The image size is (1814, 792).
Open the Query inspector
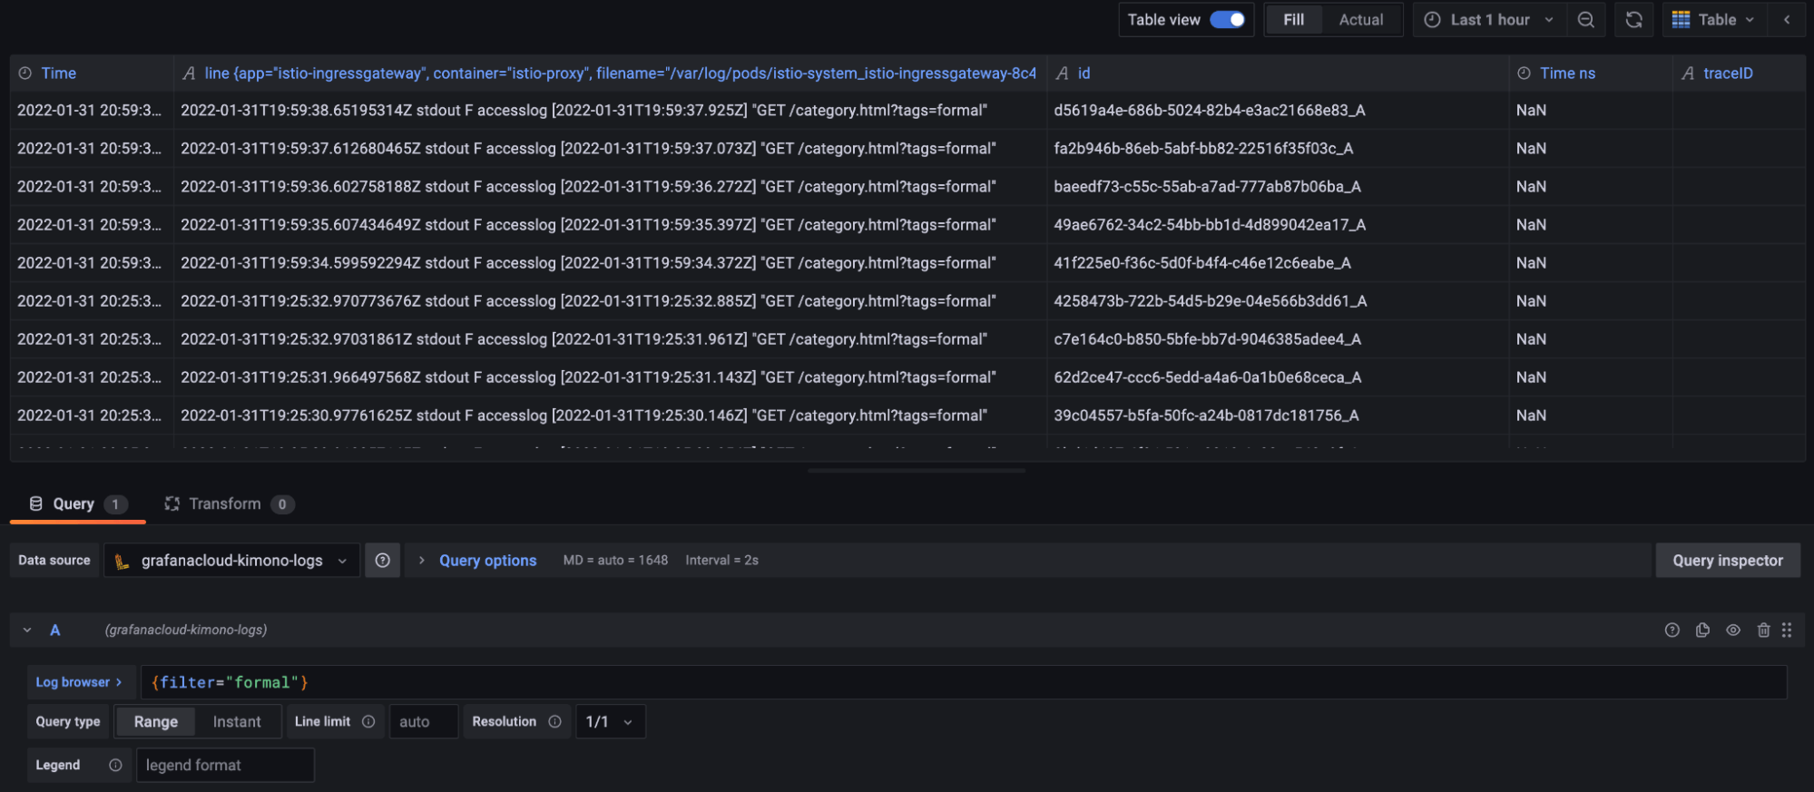[1727, 561]
